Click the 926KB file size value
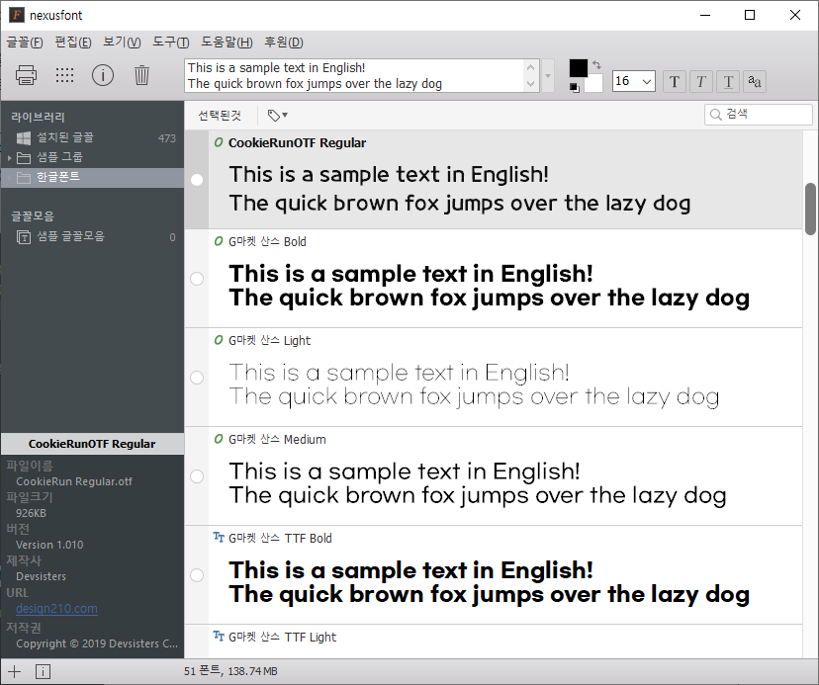 point(32,513)
